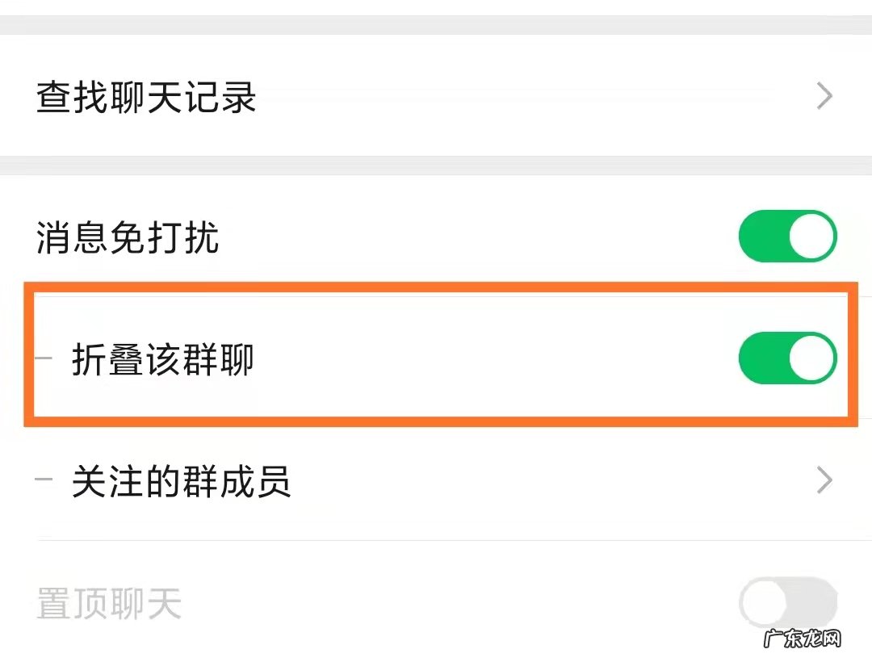Click inside the orange highlighted rectangle
Viewport: 872px width, 662px height.
point(436,355)
